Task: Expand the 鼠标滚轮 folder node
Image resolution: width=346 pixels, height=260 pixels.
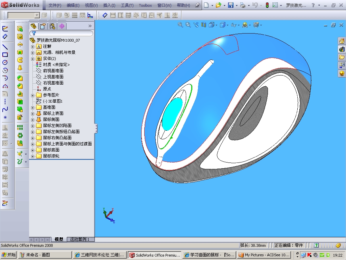Action: [33, 156]
